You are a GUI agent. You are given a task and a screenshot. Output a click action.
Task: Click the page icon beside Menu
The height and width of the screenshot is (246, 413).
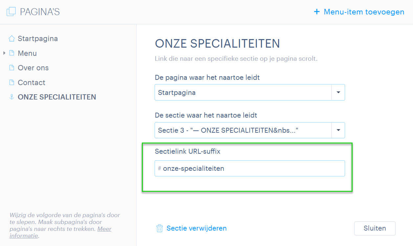click(11, 53)
